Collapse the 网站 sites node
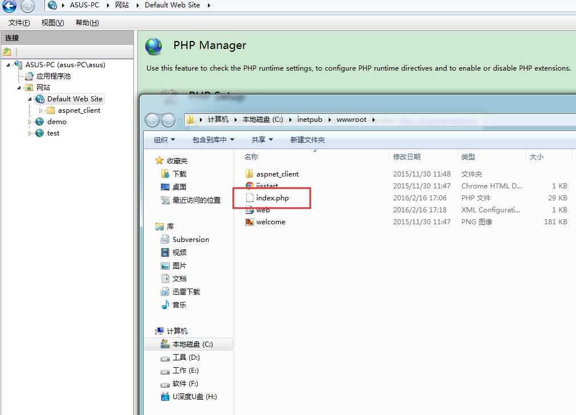576x415 pixels. click(19, 88)
